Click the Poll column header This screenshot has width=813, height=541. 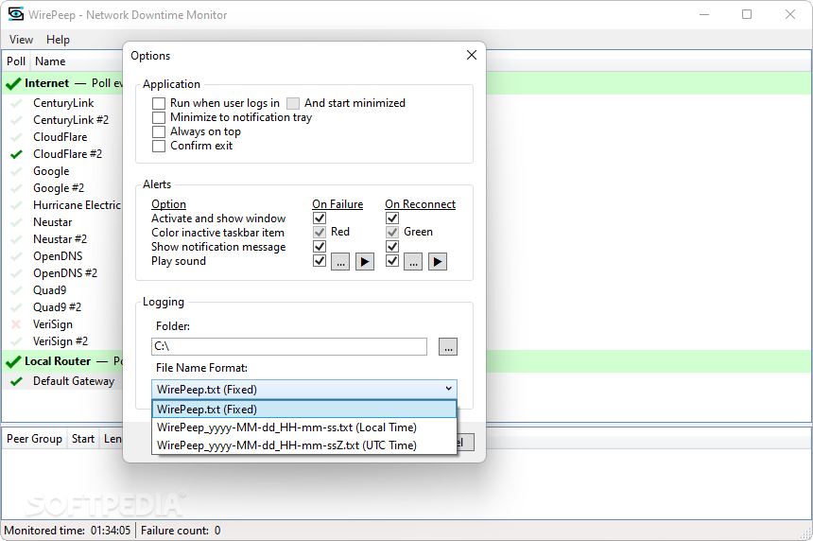pyautogui.click(x=16, y=61)
